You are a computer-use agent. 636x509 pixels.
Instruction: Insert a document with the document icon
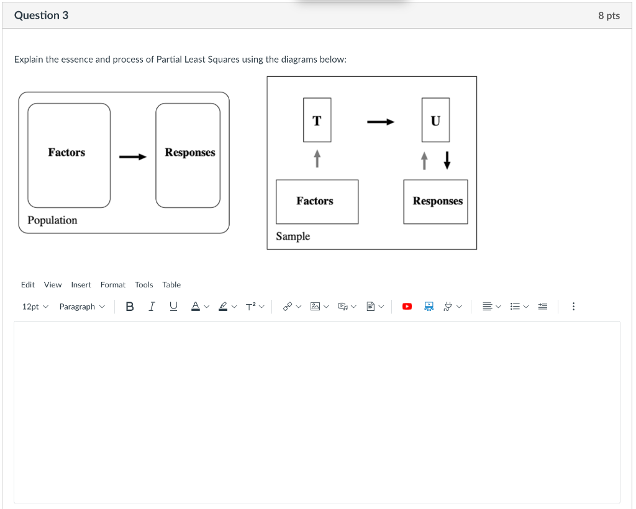click(371, 306)
